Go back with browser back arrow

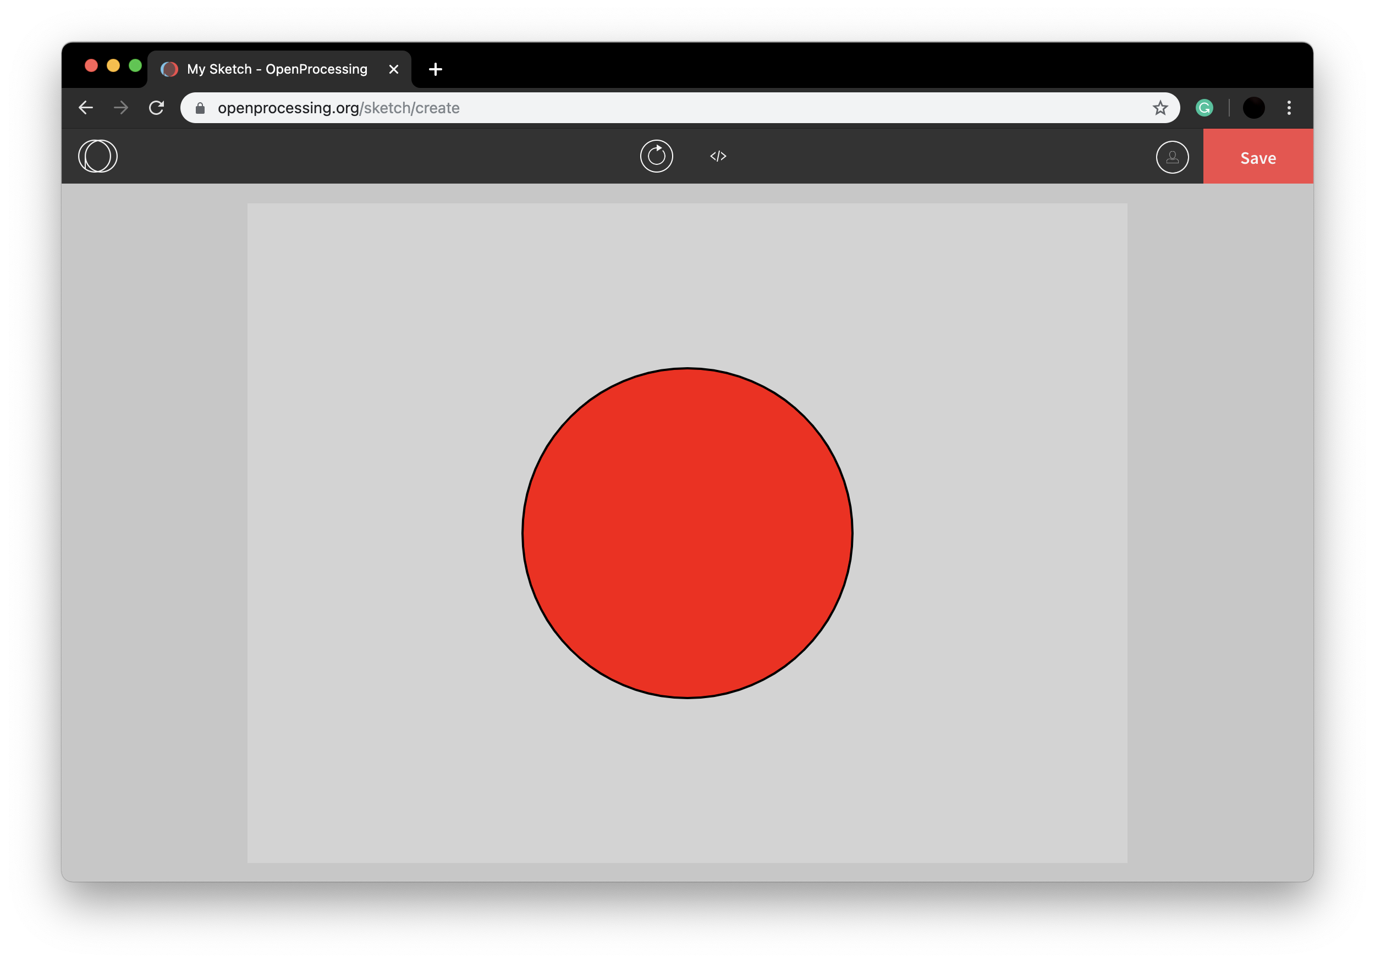click(86, 108)
